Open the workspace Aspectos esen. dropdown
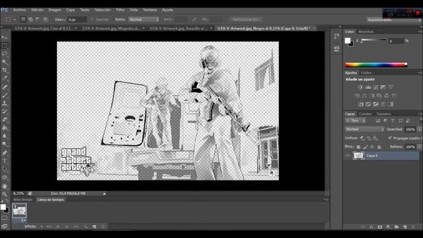Viewport: 423px width, 238px height. [x=394, y=20]
